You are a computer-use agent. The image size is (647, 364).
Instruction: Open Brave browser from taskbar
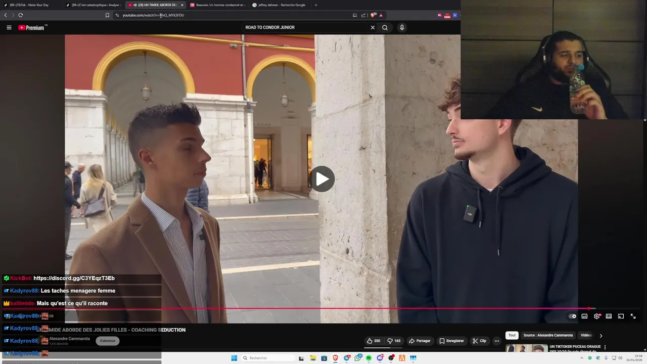[x=335, y=358]
